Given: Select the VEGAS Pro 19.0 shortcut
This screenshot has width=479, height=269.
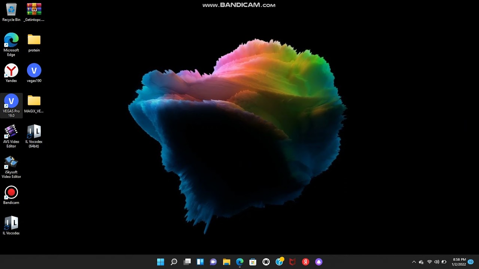Looking at the screenshot, I should [11, 106].
